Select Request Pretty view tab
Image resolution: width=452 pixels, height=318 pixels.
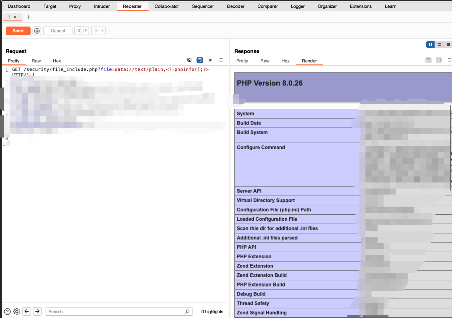pos(14,61)
